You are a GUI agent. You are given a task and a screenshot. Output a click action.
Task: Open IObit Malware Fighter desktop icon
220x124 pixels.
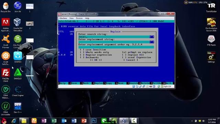(5, 92)
